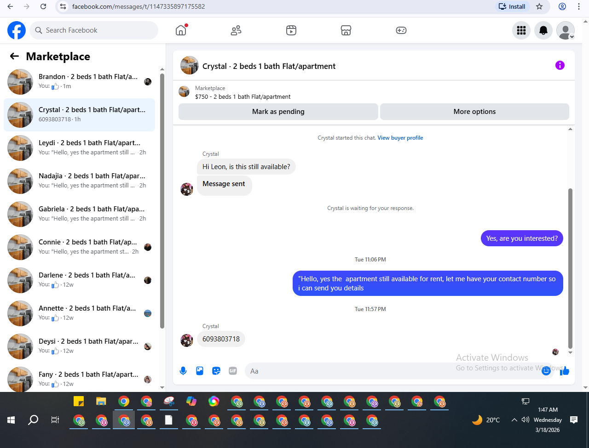Bookmark this tab with the star
Viewport: 589px width, 448px height.
coord(540,6)
